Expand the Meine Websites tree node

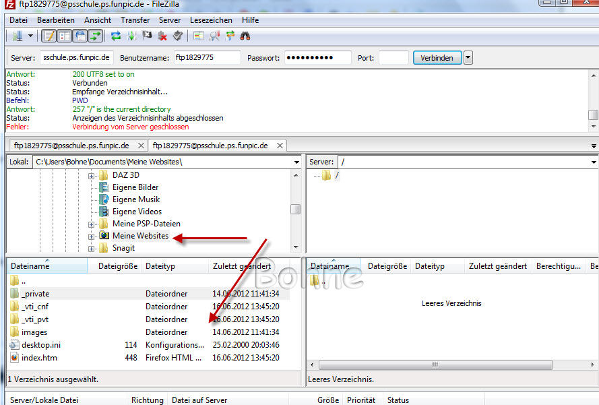[91, 236]
